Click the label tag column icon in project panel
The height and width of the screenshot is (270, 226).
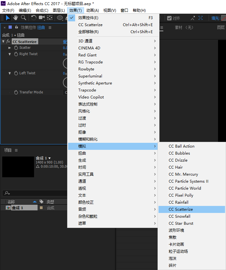[41, 201]
